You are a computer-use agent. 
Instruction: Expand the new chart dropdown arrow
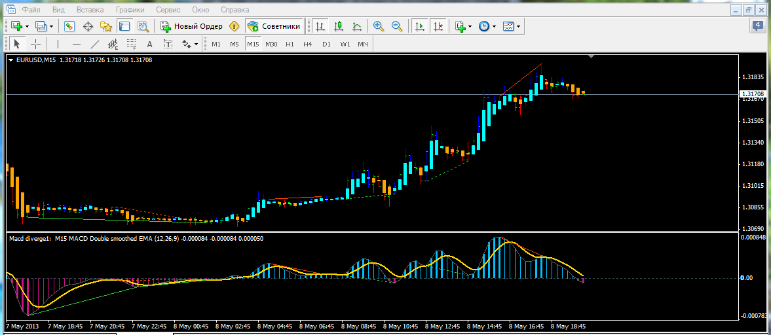point(27,26)
